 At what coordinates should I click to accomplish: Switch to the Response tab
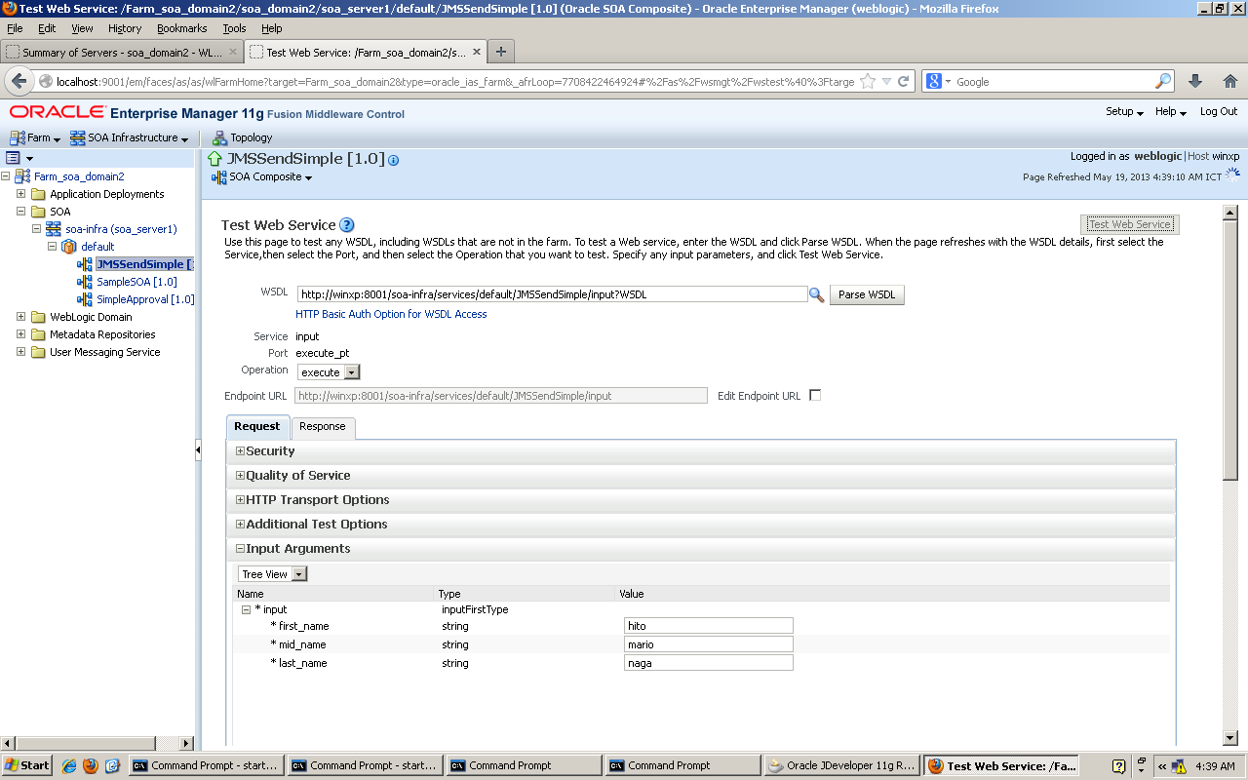[x=323, y=427]
